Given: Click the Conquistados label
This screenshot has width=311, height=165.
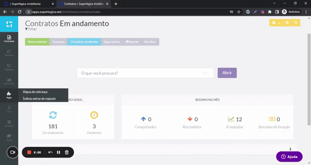Looking at the screenshot, I should tap(145, 127).
